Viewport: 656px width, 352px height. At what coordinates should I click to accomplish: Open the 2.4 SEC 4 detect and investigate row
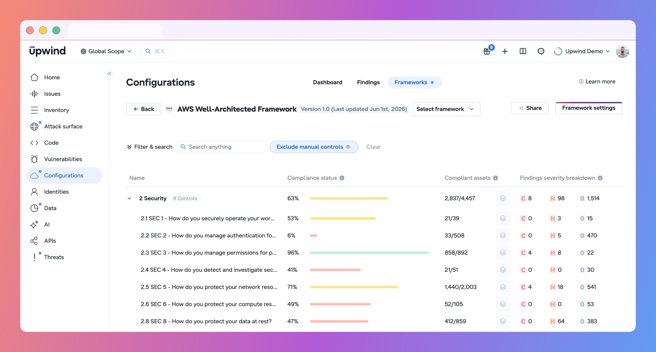pos(374,270)
